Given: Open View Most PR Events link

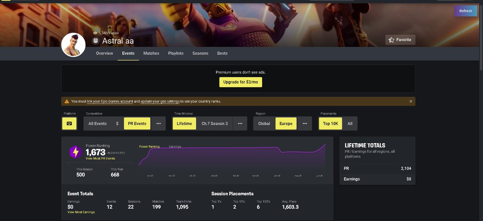Looking at the screenshot, I should coord(100,159).
